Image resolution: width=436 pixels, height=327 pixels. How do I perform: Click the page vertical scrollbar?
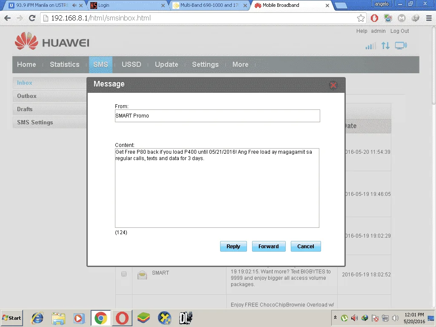pyautogui.click(x=433, y=65)
